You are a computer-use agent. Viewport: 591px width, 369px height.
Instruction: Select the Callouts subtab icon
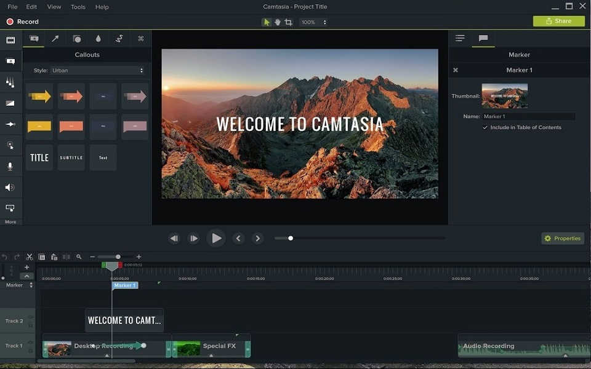[x=34, y=38]
